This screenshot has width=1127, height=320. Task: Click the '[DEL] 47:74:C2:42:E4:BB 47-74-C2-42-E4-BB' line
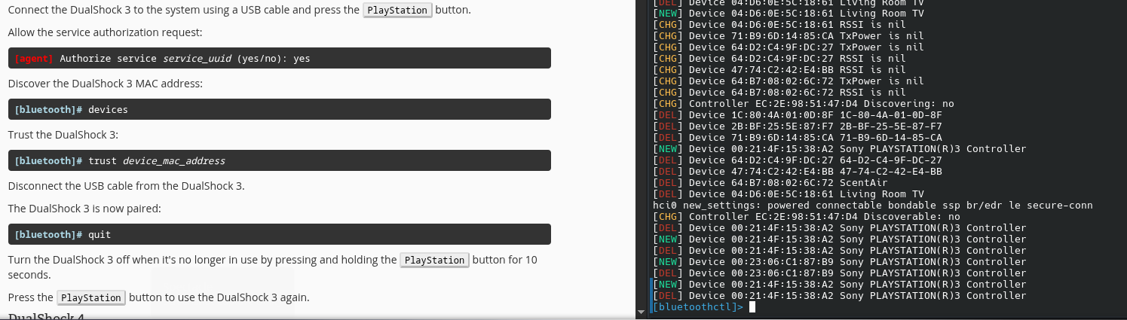pos(798,171)
